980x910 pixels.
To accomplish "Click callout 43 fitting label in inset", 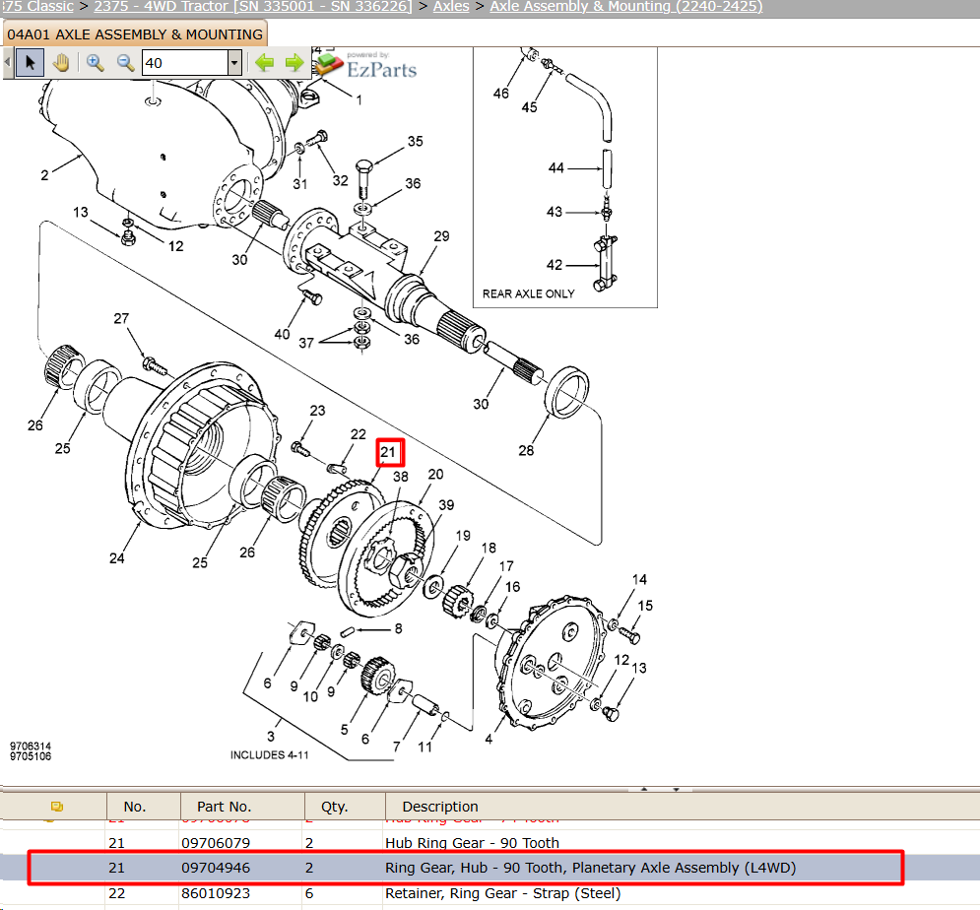I will coord(555,212).
